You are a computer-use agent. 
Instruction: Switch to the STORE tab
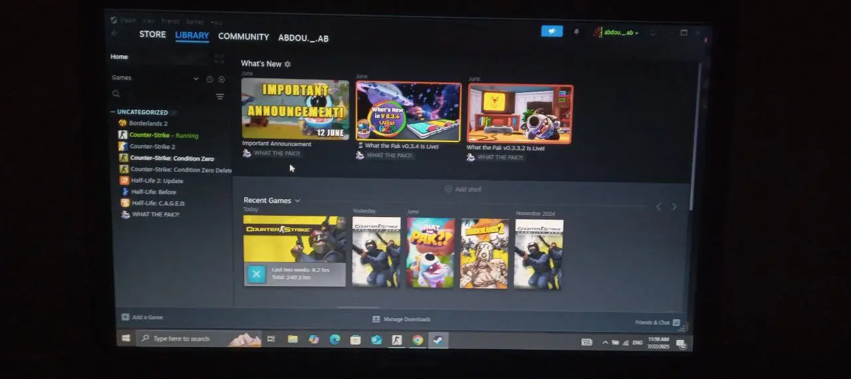point(152,35)
